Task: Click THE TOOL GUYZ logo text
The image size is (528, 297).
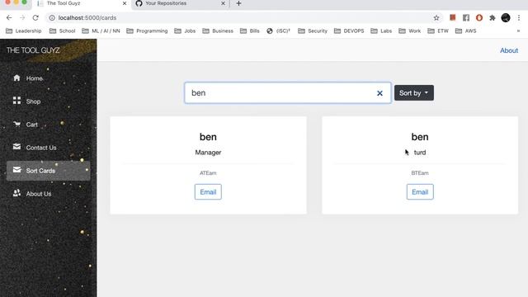Action: coord(33,50)
